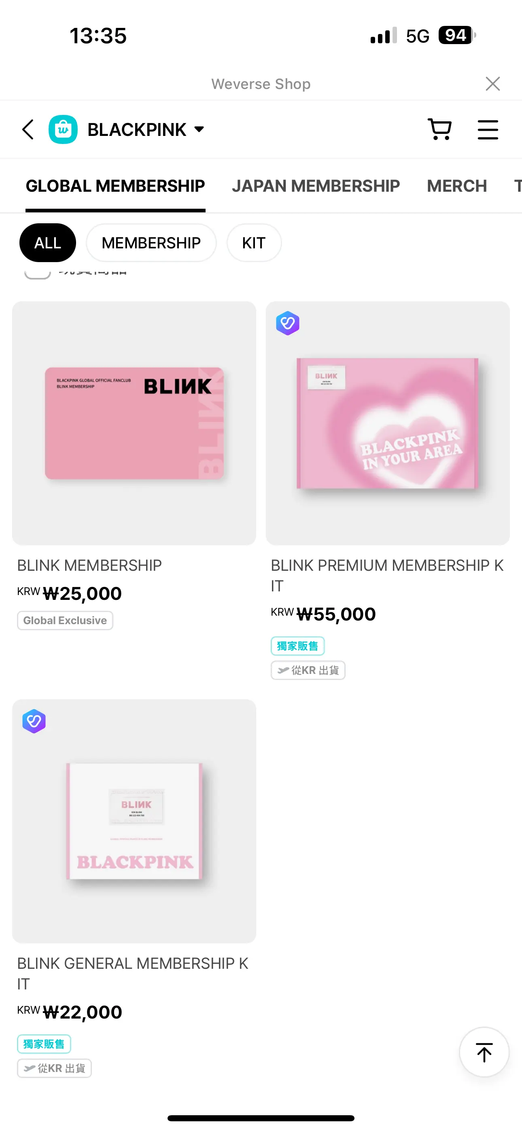This screenshot has width=522, height=1131.
Task: Switch to MERCH tab
Action: coord(456,186)
